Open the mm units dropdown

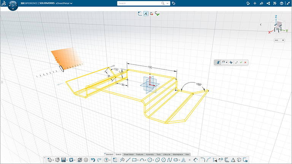click(x=279, y=40)
